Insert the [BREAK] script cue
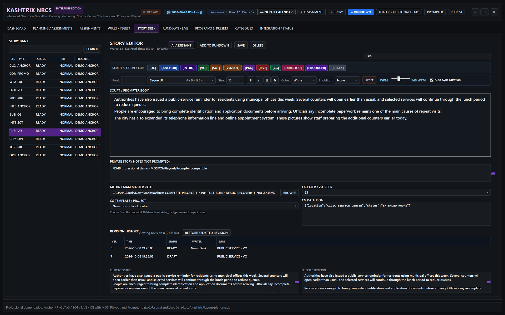This screenshot has height=315, width=505. (x=337, y=68)
